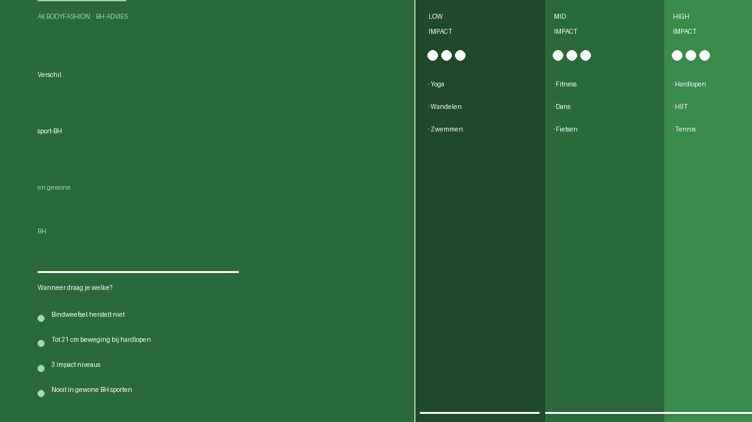Click the bullet dot beside 3 impact niveaus

click(x=41, y=368)
